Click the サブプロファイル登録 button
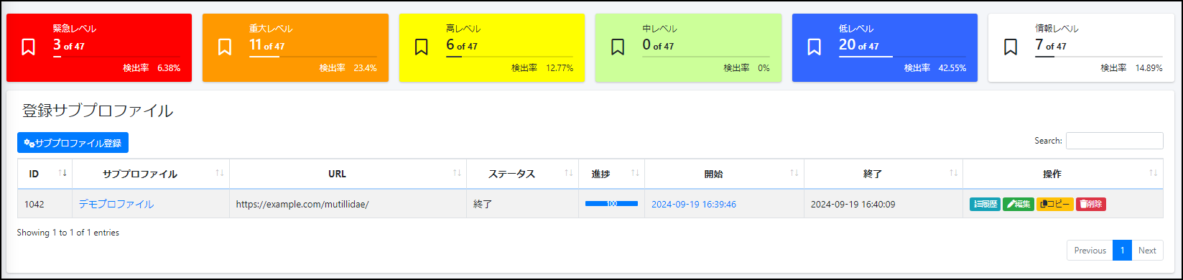Image resolution: width=1183 pixels, height=280 pixels. point(73,143)
